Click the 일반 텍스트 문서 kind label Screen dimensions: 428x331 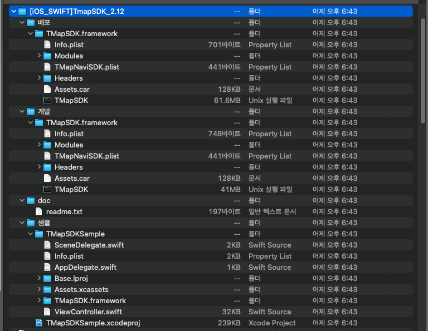[x=272, y=212]
